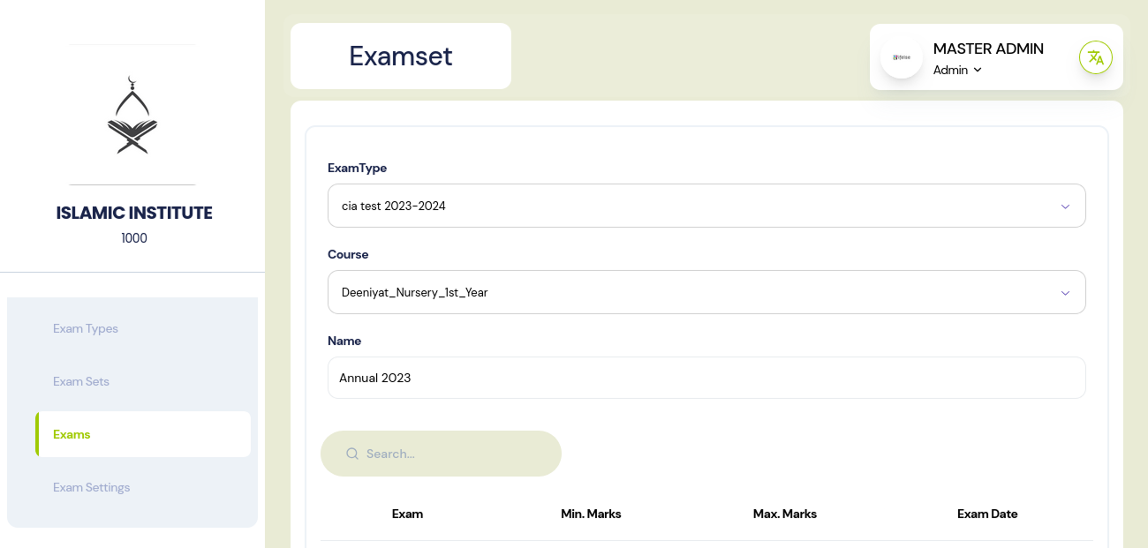Select the Exams sidebar item
Image resolution: width=1148 pixels, height=548 pixels.
[72, 434]
